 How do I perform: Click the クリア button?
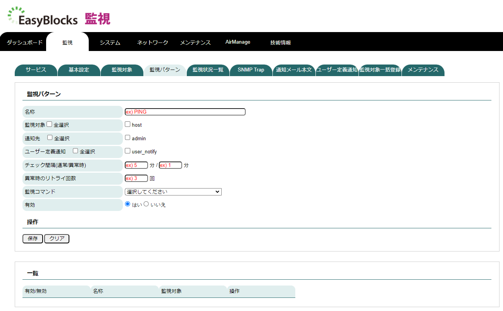click(x=57, y=239)
